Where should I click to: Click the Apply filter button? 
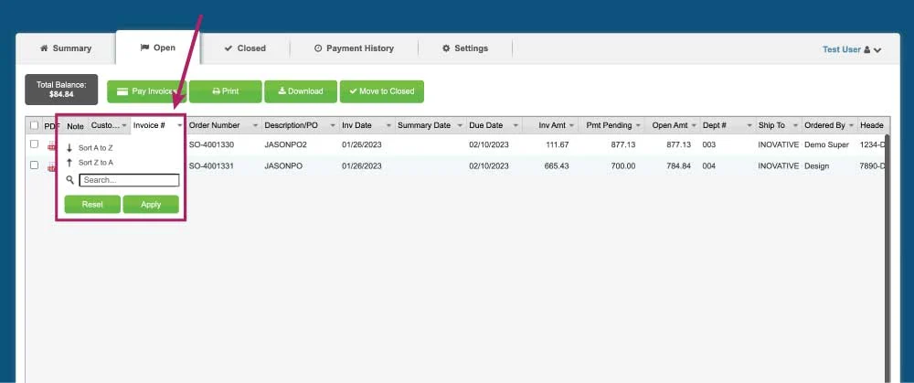click(x=151, y=205)
